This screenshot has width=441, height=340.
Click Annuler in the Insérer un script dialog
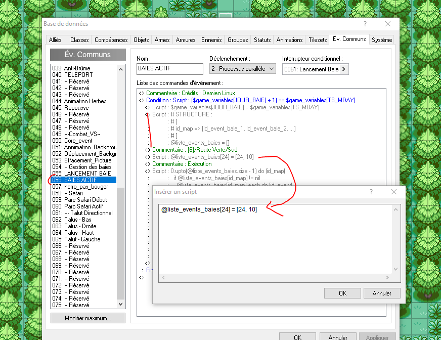[x=382, y=293]
